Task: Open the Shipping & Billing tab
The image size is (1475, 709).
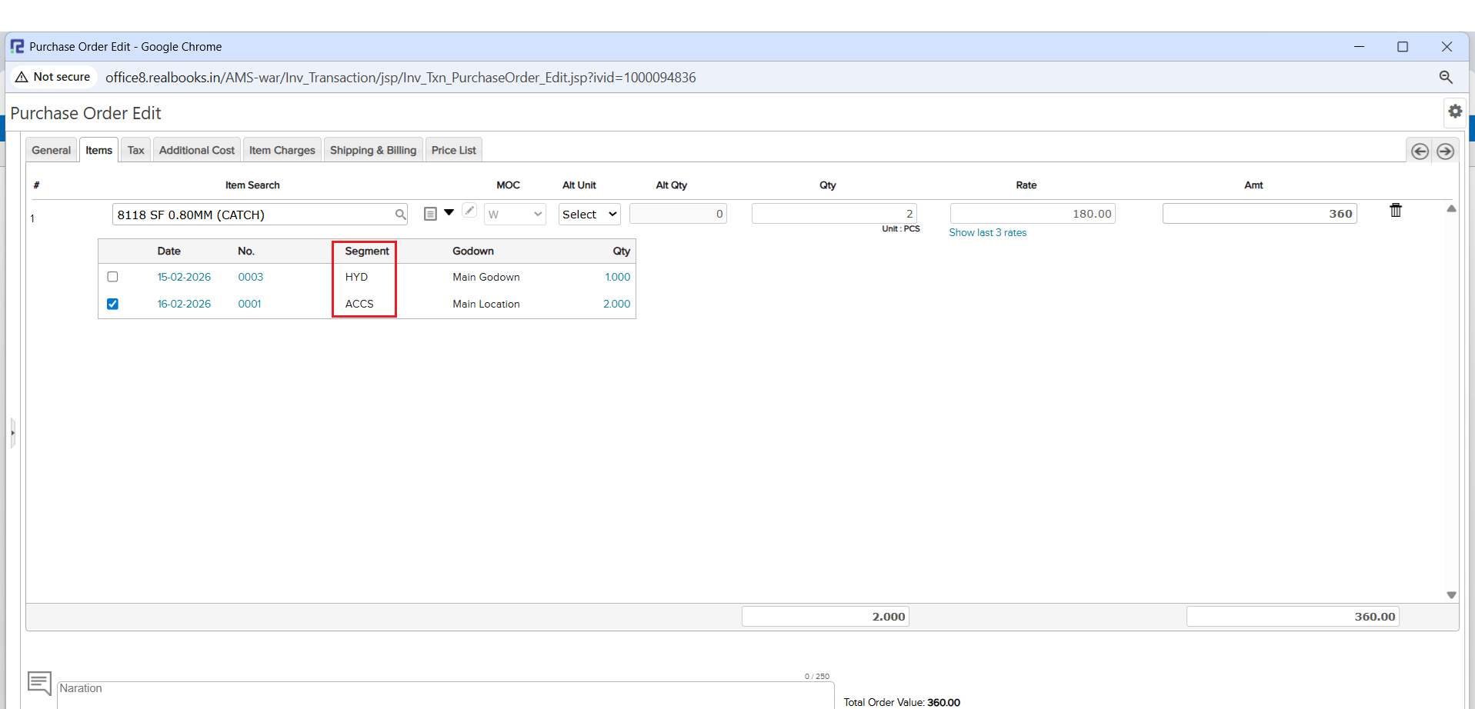Action: 372,150
